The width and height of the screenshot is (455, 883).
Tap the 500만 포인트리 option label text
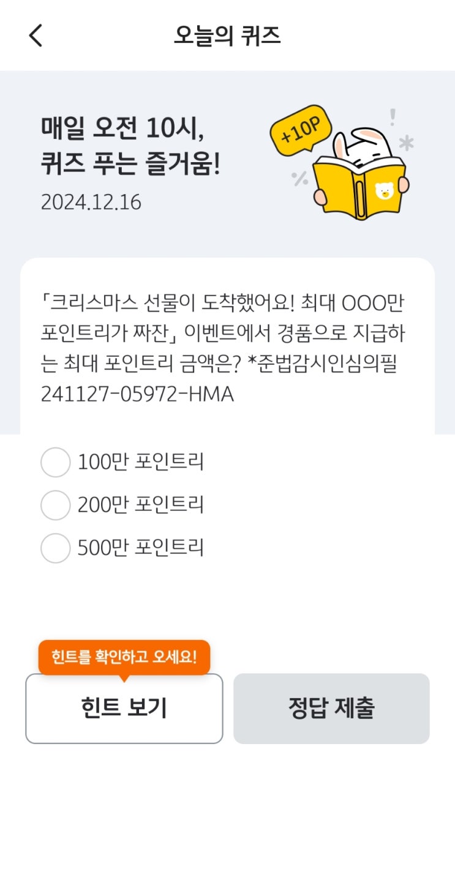tap(140, 548)
